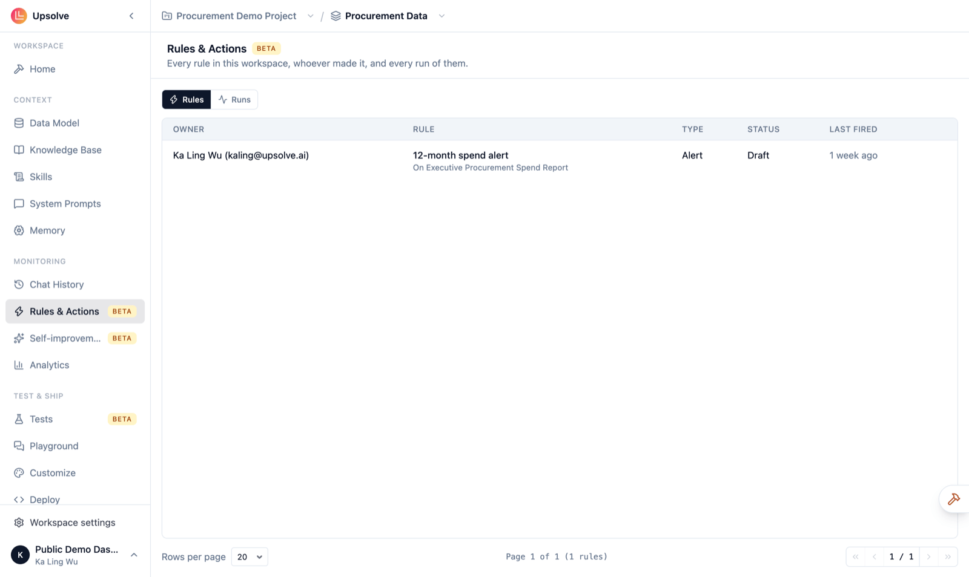Click the LAST FIRED column header
This screenshot has width=969, height=577.
click(853, 129)
